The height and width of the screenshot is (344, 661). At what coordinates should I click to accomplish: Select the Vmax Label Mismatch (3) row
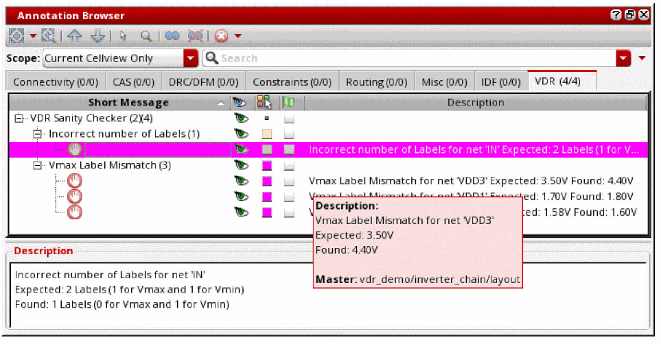[x=110, y=165]
